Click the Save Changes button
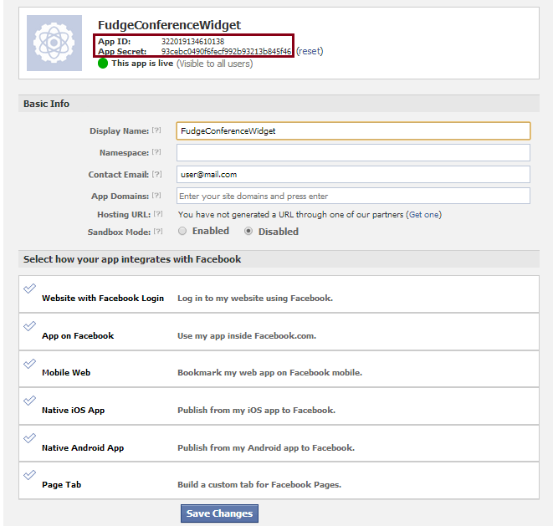This screenshot has width=553, height=526. pos(219,513)
